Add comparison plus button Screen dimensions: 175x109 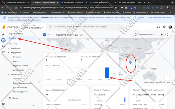point(49,35)
